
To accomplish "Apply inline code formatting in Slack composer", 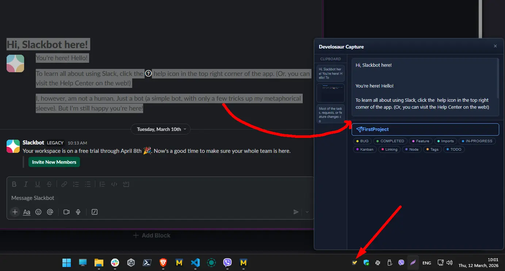I will 114,184.
